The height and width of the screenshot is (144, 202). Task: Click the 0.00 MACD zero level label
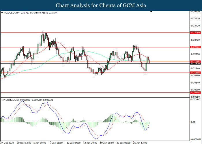pyautogui.click(x=193, y=122)
